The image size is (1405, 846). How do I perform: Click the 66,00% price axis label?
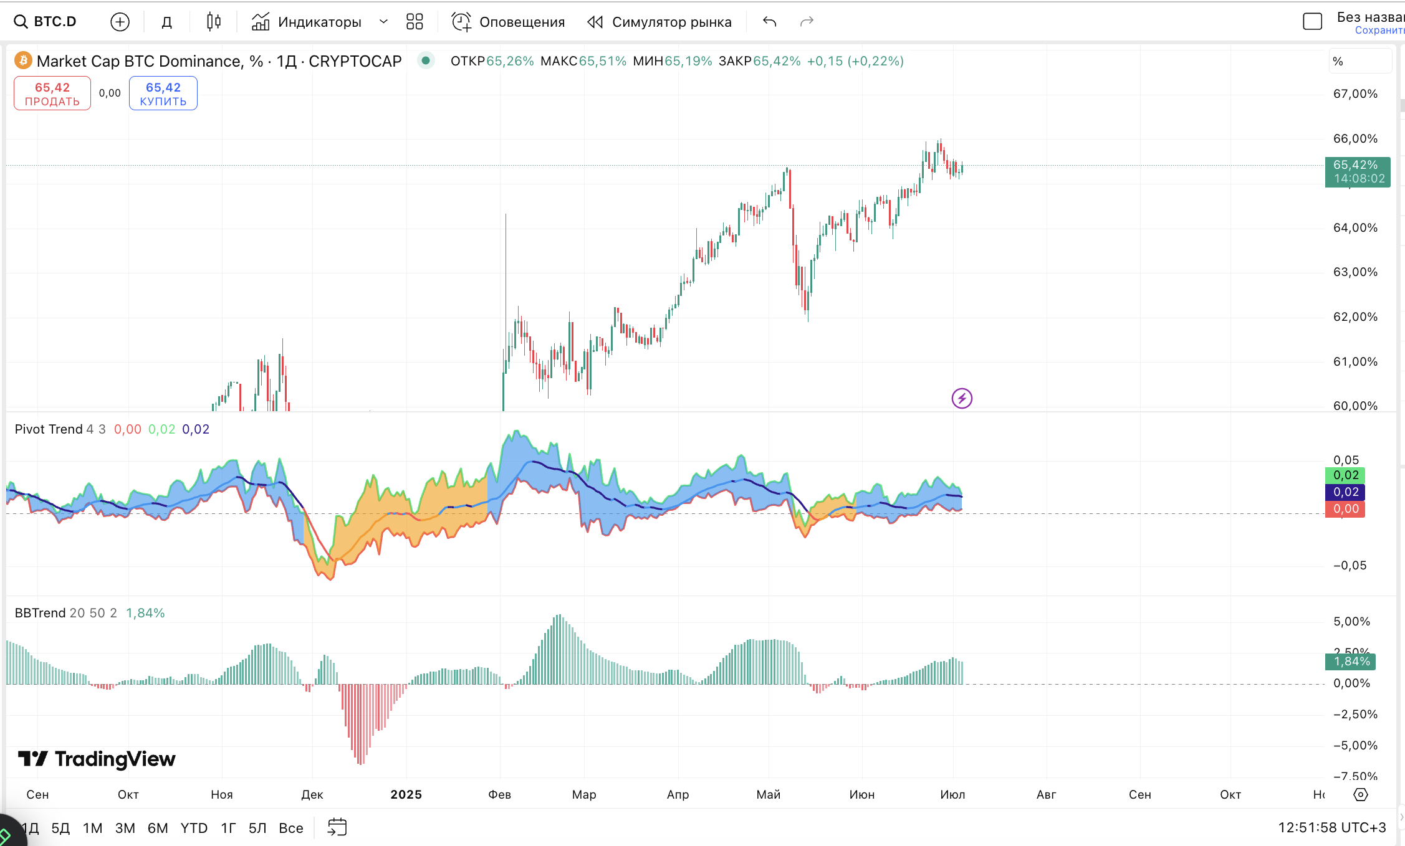pos(1355,138)
